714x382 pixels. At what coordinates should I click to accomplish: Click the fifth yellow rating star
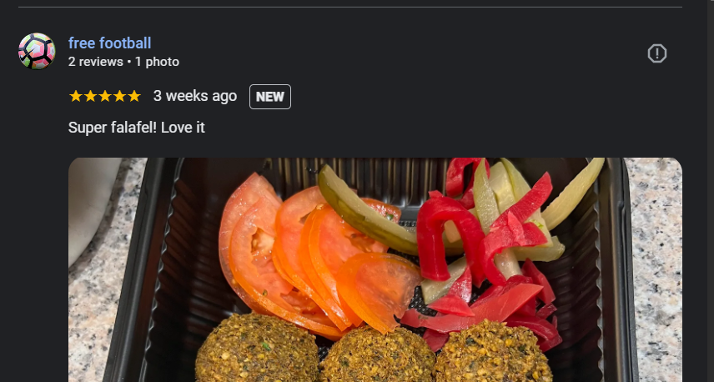click(x=133, y=96)
